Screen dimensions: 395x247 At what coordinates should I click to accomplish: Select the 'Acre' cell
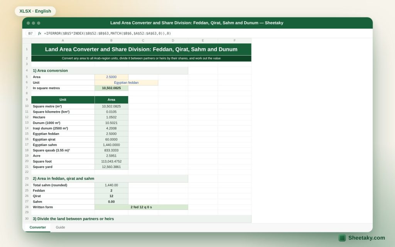pos(63,156)
